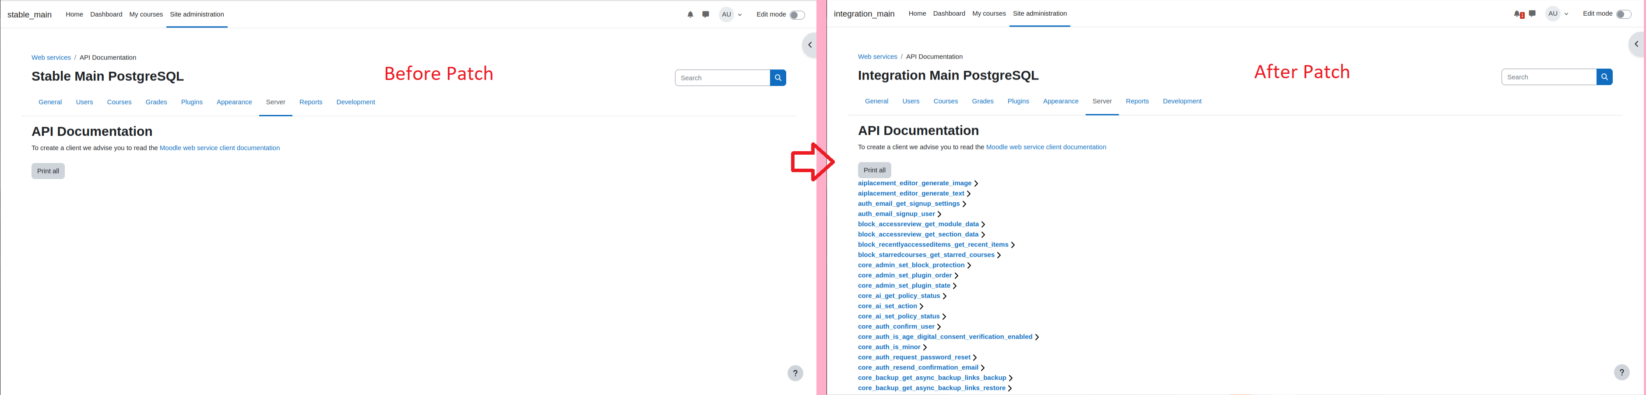Expand core_auth_is_minor chevron

(925, 347)
